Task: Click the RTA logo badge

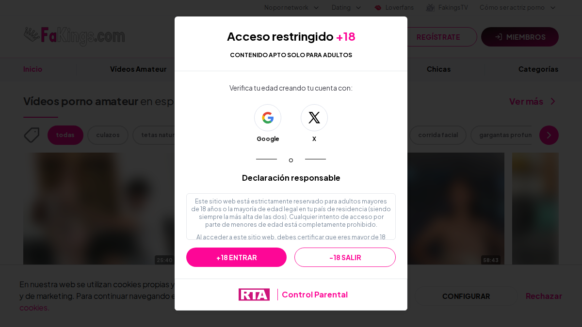Action: [254, 295]
